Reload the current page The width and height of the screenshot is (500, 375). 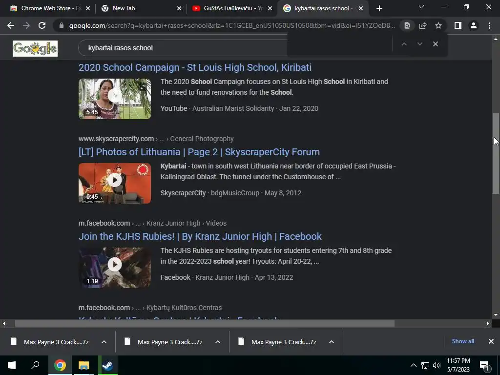click(x=42, y=25)
